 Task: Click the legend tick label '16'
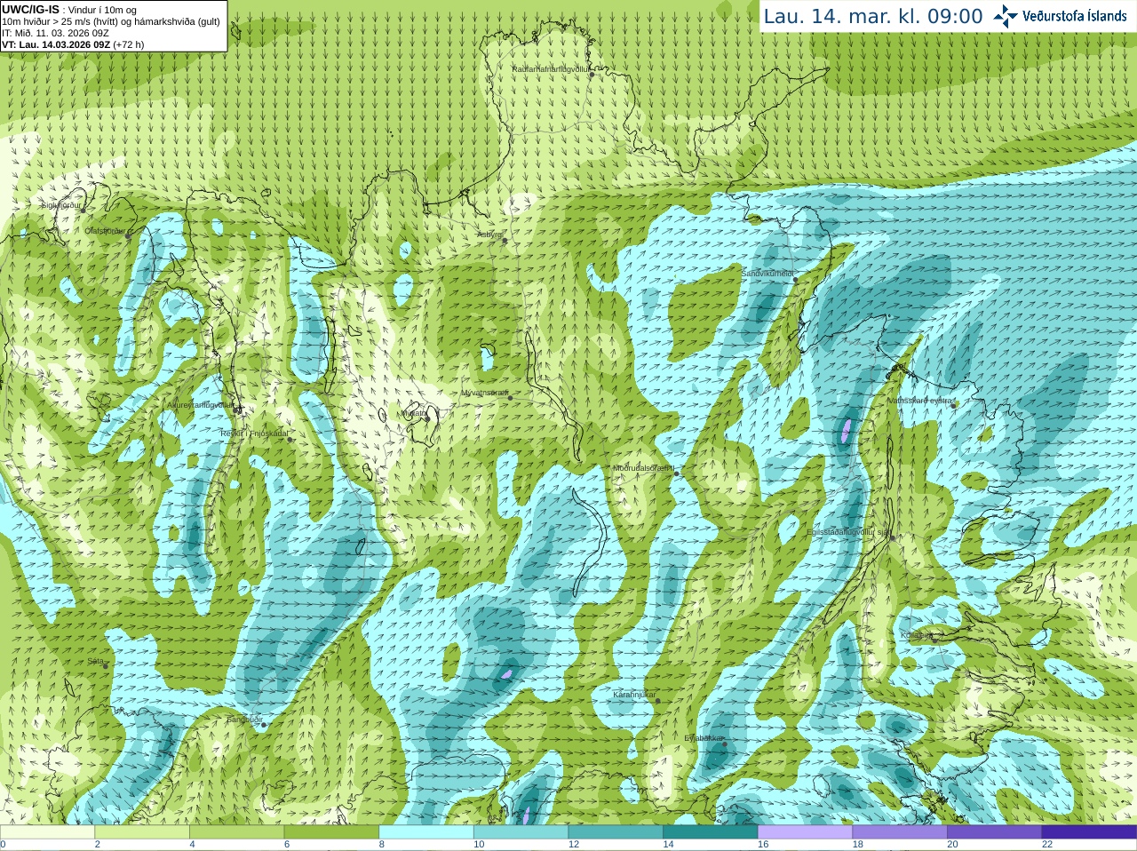pyautogui.click(x=763, y=845)
